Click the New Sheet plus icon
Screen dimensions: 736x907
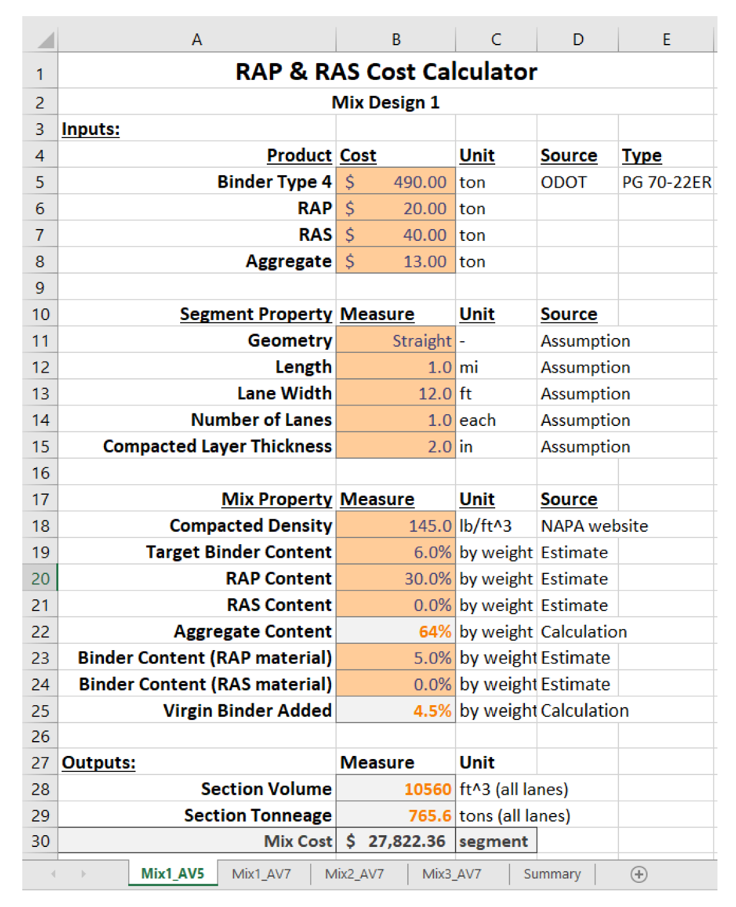tap(639, 874)
